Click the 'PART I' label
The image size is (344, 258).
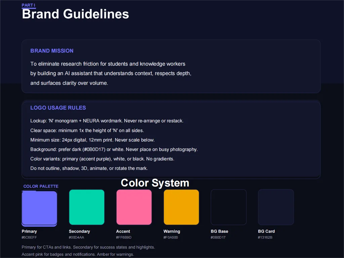28,5
